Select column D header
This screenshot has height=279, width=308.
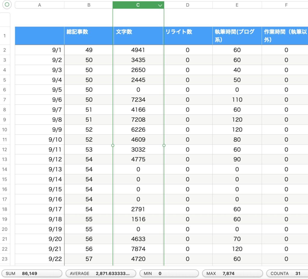187,5
